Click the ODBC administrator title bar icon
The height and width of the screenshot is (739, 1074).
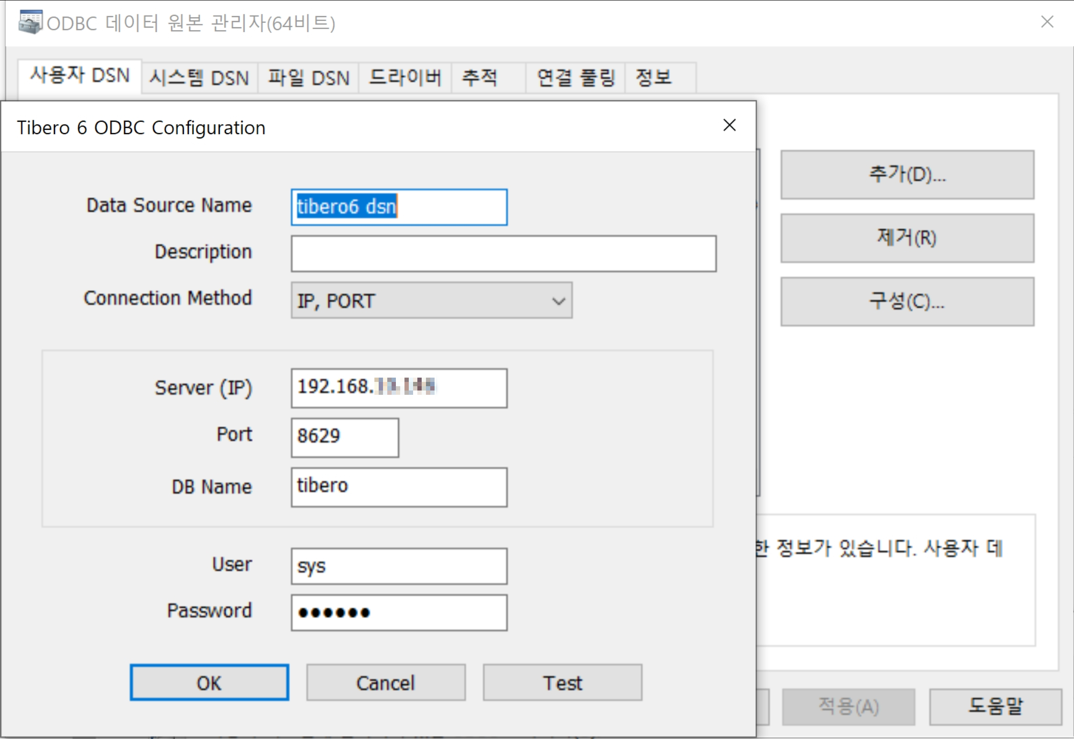pyautogui.click(x=30, y=22)
